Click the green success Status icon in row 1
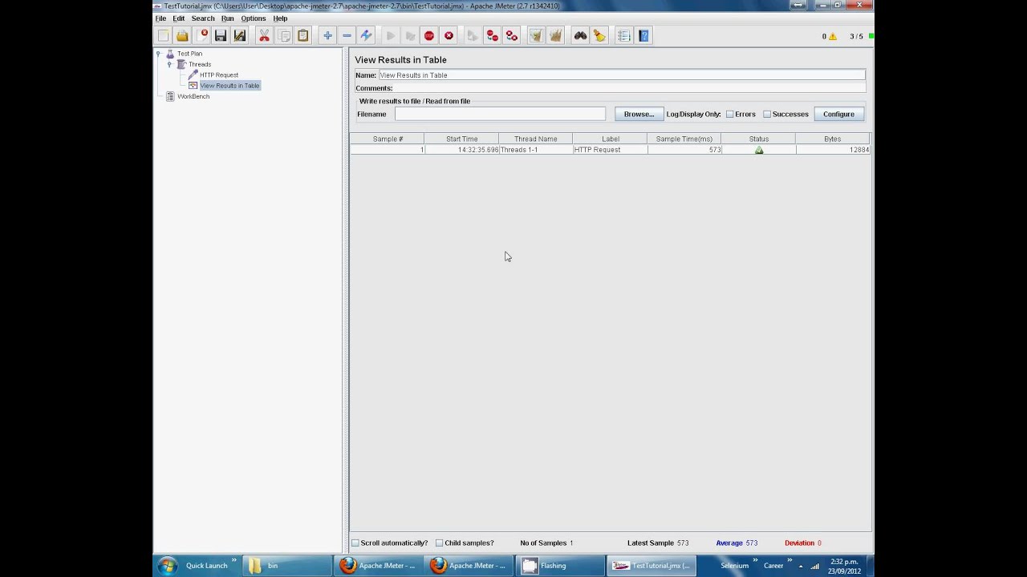Viewport: 1027px width, 577px height. 759,150
